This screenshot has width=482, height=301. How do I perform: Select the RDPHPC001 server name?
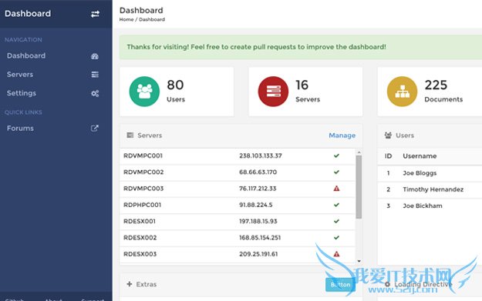coord(143,205)
